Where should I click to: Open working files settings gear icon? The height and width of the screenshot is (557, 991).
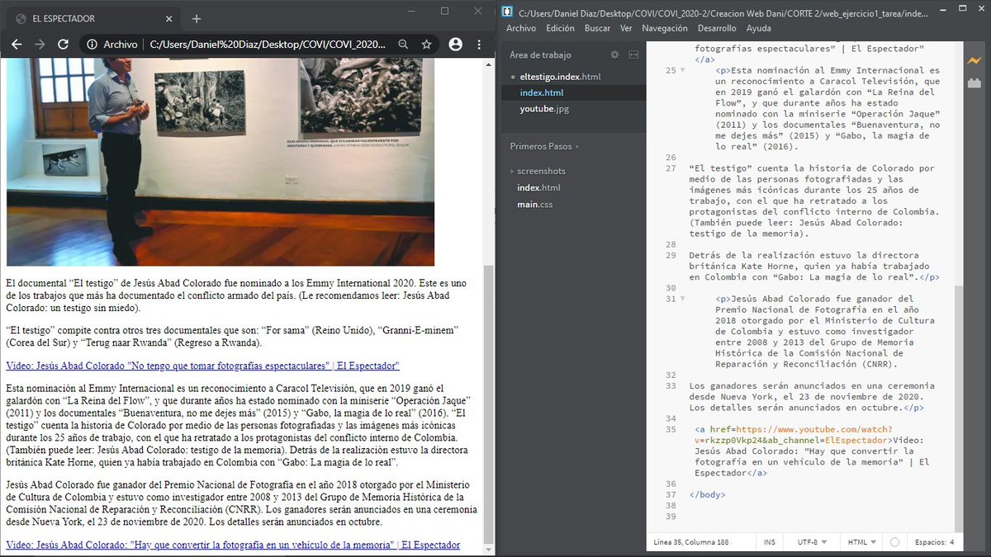(x=614, y=54)
